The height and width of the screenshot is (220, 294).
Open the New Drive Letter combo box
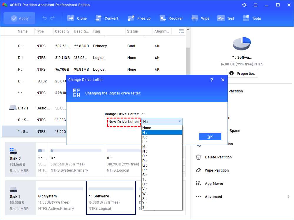point(162,122)
